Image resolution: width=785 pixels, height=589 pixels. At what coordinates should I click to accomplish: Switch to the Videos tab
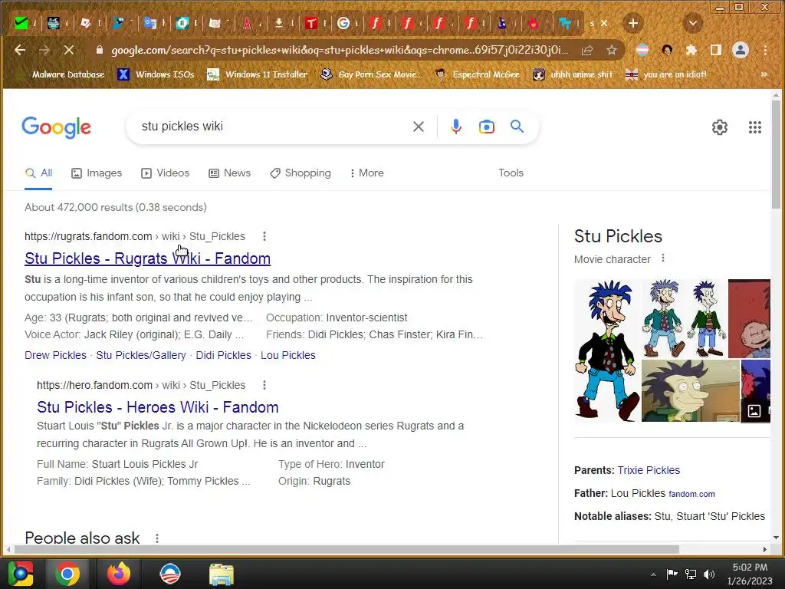pyautogui.click(x=166, y=173)
